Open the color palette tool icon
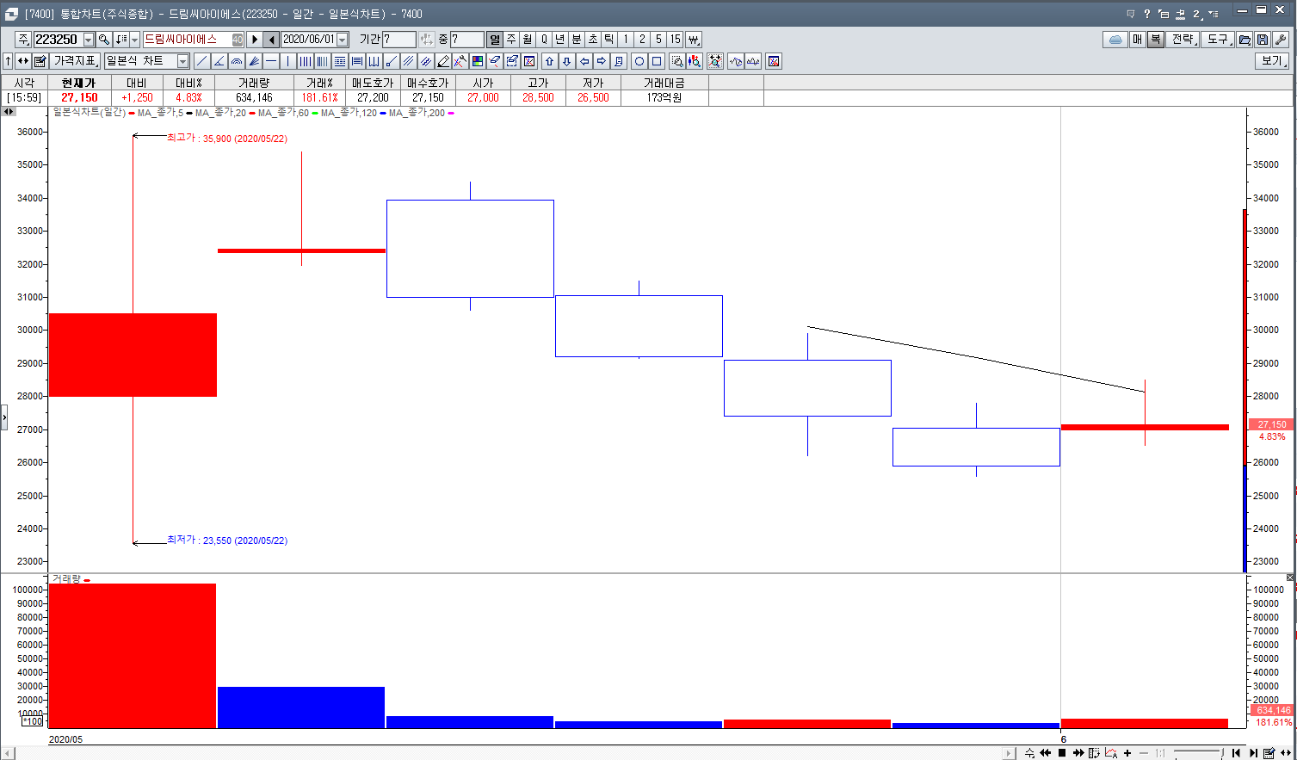The image size is (1297, 760). [x=477, y=61]
